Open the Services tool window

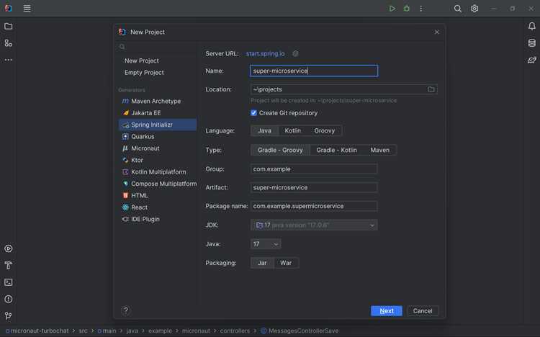coord(8,248)
